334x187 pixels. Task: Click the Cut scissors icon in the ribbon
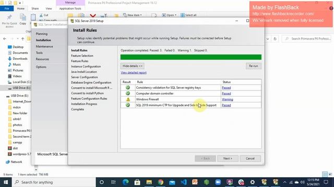tap(41, 15)
